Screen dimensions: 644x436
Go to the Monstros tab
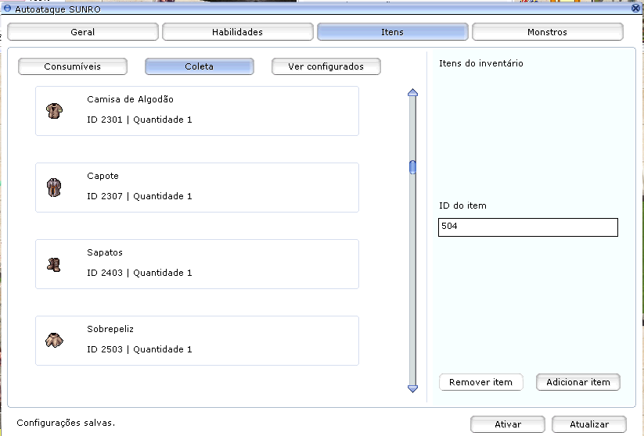[x=547, y=32]
